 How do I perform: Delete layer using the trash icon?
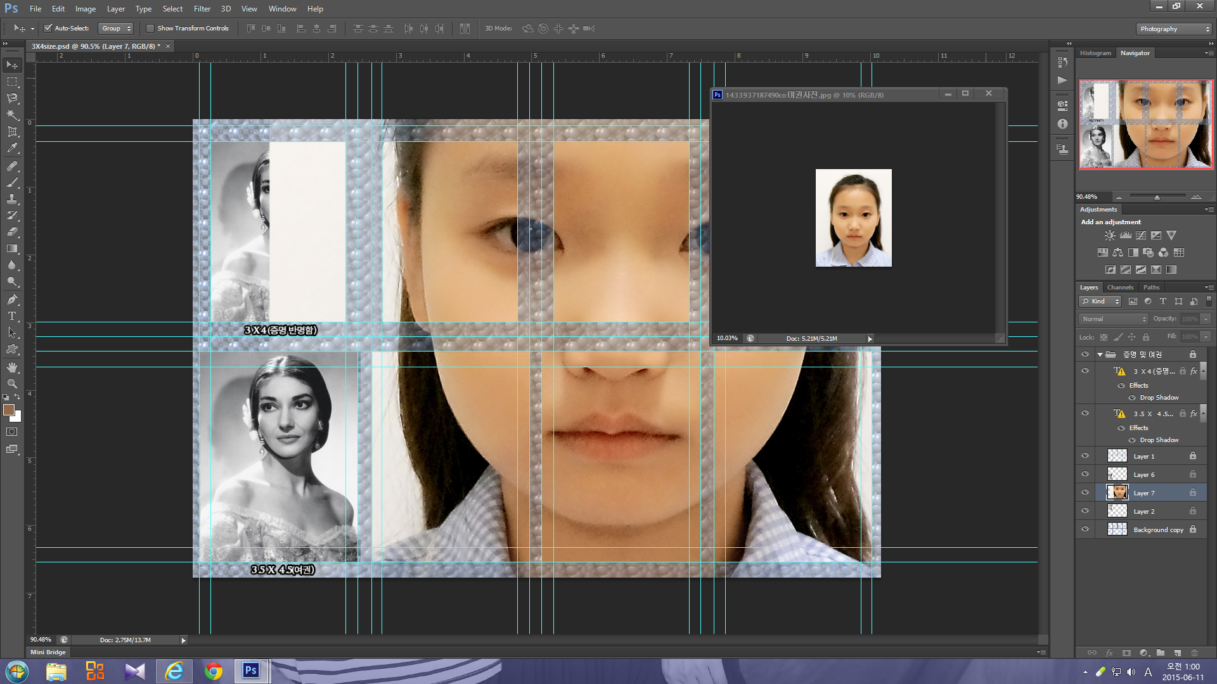[x=1194, y=652]
